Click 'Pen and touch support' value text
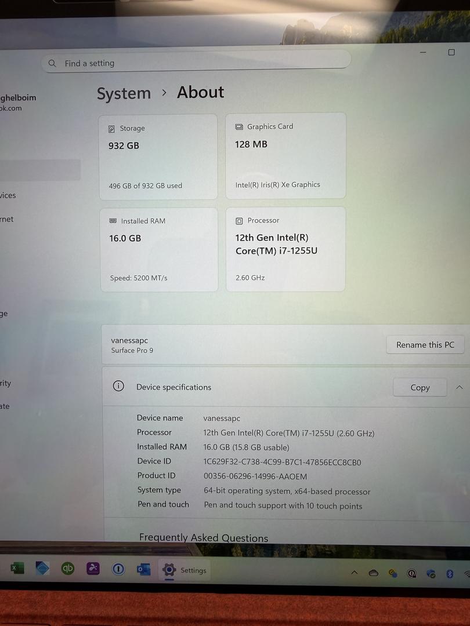470x626 pixels. tap(283, 505)
